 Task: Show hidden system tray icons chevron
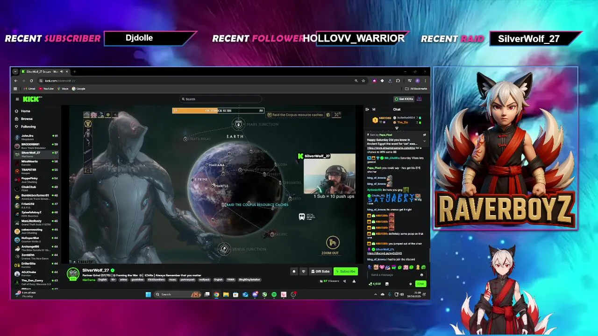coord(376,294)
